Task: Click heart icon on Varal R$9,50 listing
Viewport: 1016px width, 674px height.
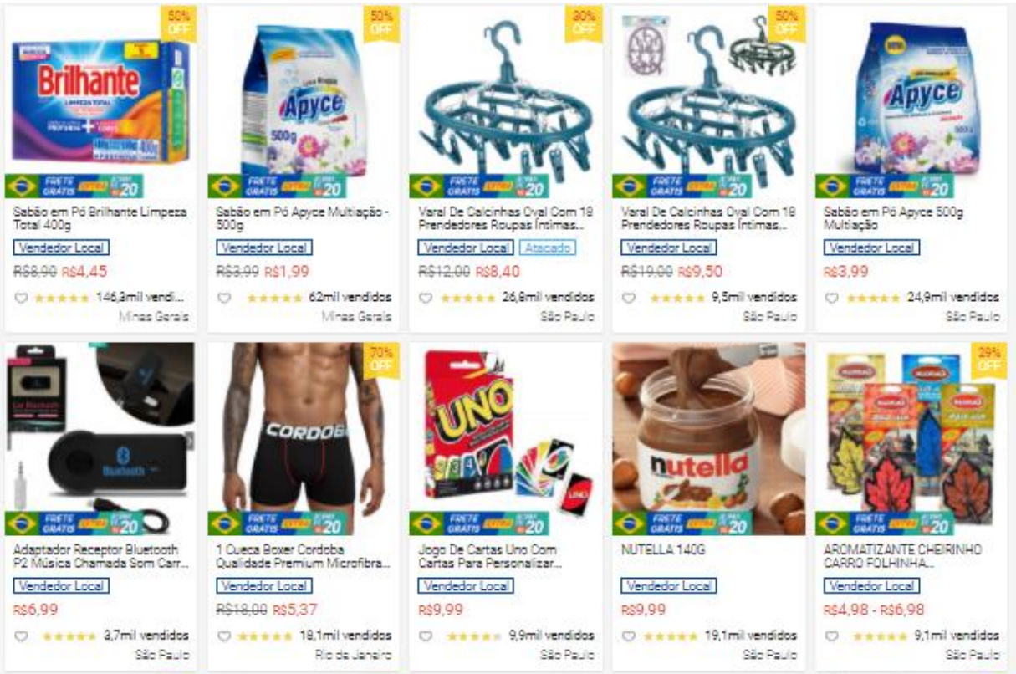Action: point(629,298)
